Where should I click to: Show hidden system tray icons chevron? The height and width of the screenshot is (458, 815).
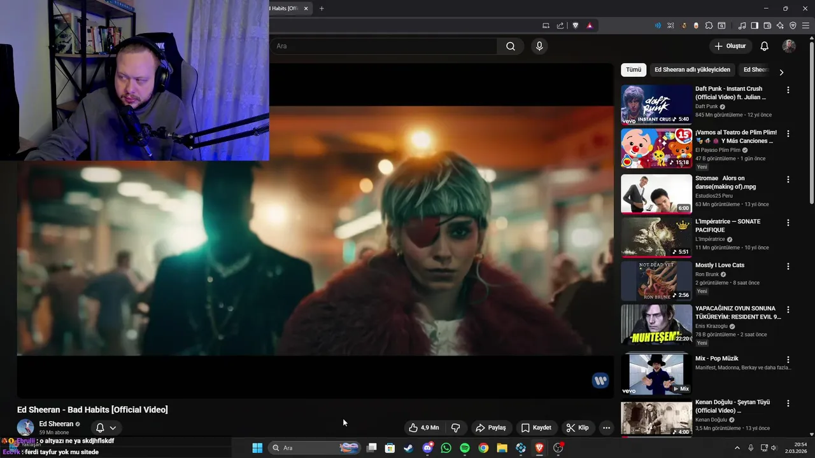coord(737,448)
